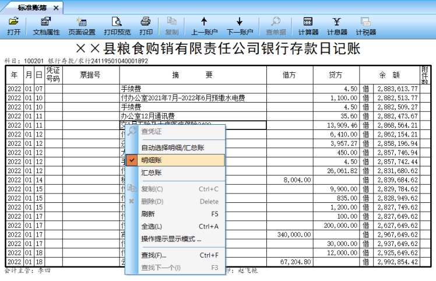This screenshot has height=281, width=436.
Task: Click the 办公室12月通讯费 summary cell
Action: pos(192,116)
